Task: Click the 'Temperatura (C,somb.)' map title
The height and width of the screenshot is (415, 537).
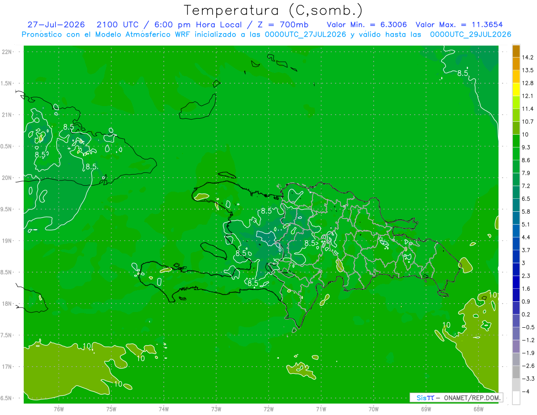Action: (x=273, y=11)
